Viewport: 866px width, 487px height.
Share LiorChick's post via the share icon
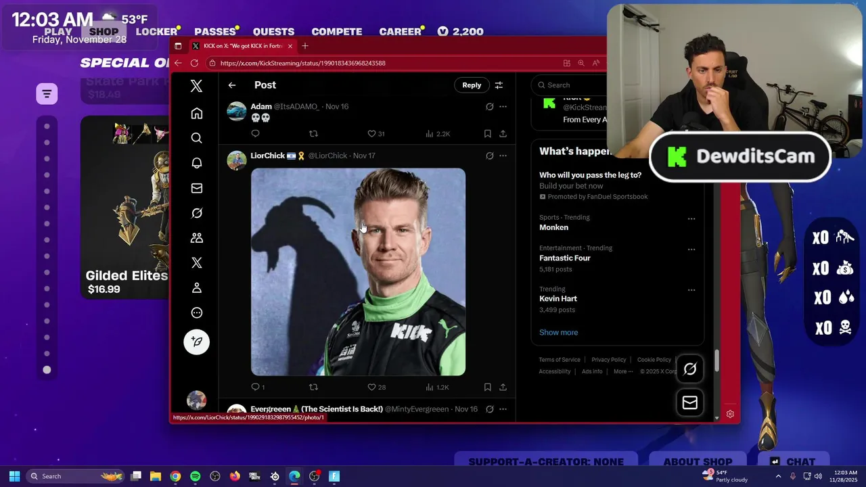[x=503, y=387]
